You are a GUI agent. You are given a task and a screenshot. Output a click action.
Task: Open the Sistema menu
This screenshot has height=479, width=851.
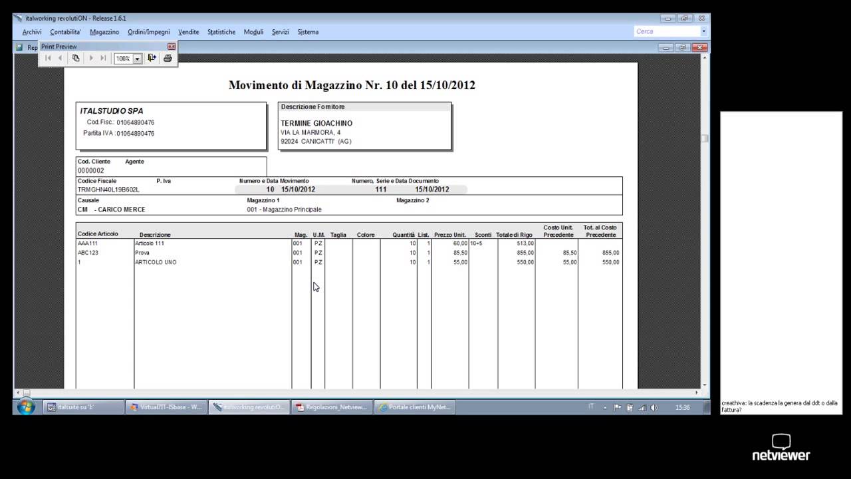point(308,32)
